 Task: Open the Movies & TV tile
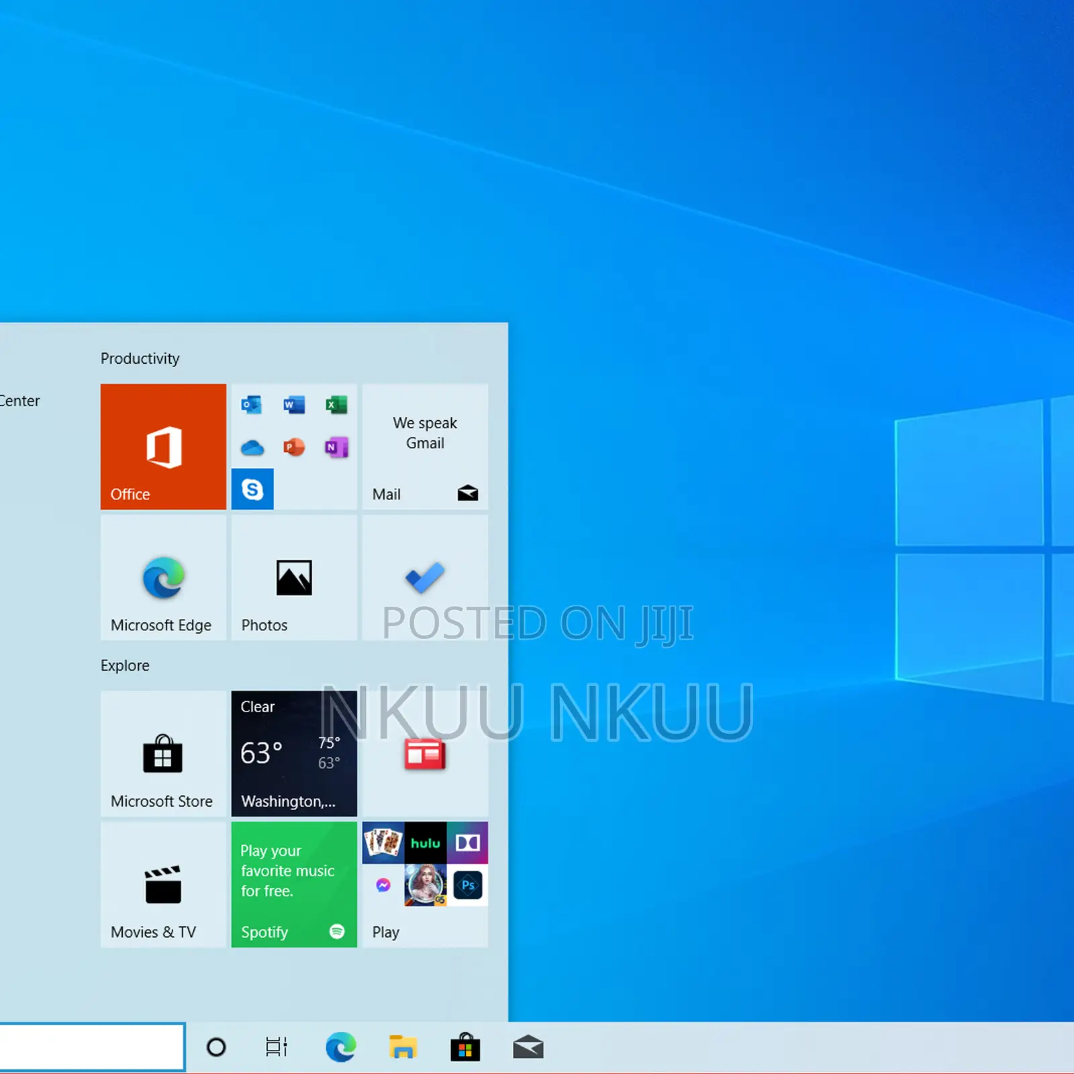pyautogui.click(x=163, y=885)
